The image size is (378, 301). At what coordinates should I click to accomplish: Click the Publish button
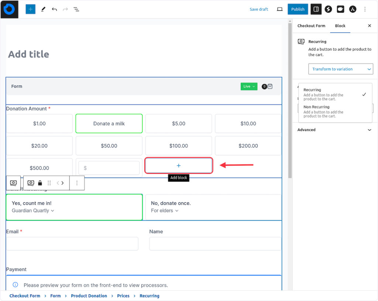tap(298, 9)
